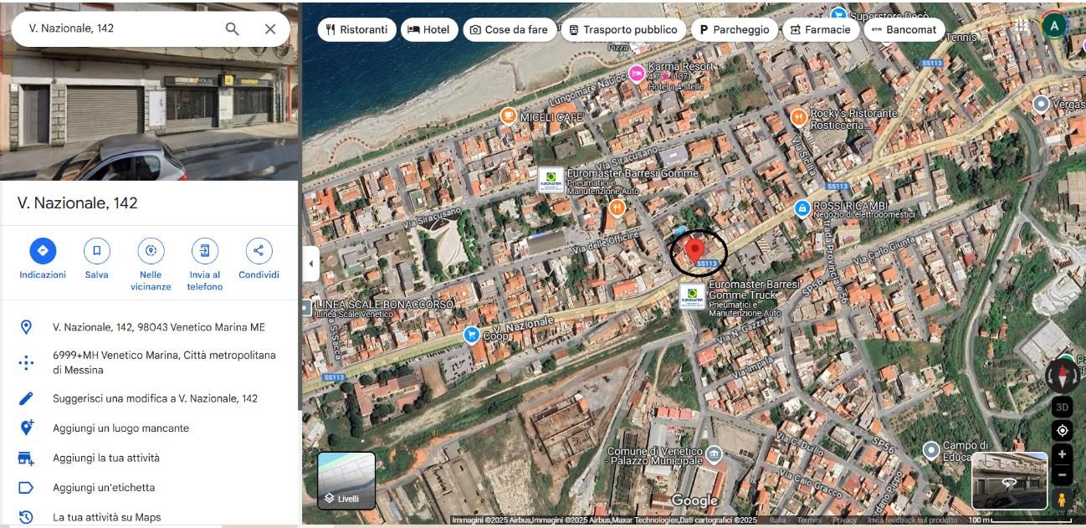1086x528 pixels.
Task: Click the Euromaster Barresi Gomme Truck marker
Action: (692, 296)
